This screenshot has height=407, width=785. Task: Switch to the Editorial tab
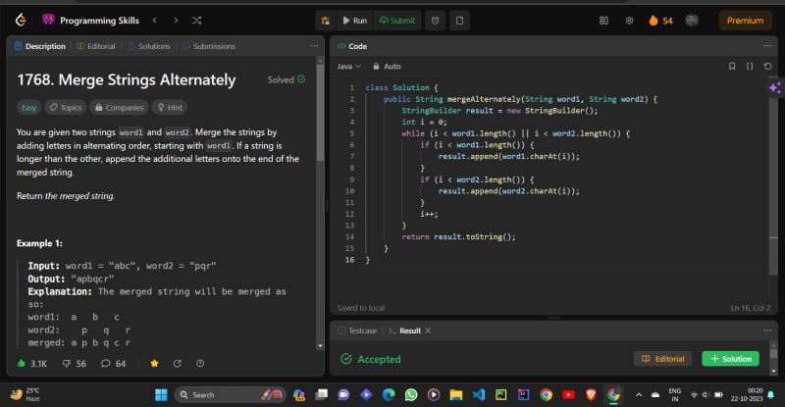[x=95, y=46]
